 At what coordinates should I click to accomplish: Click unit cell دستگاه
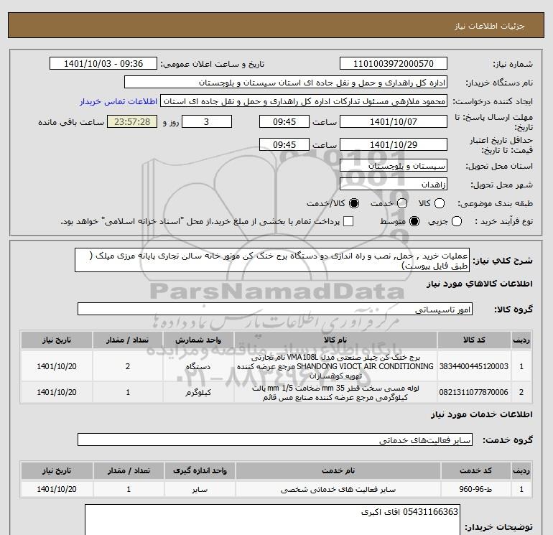click(197, 366)
